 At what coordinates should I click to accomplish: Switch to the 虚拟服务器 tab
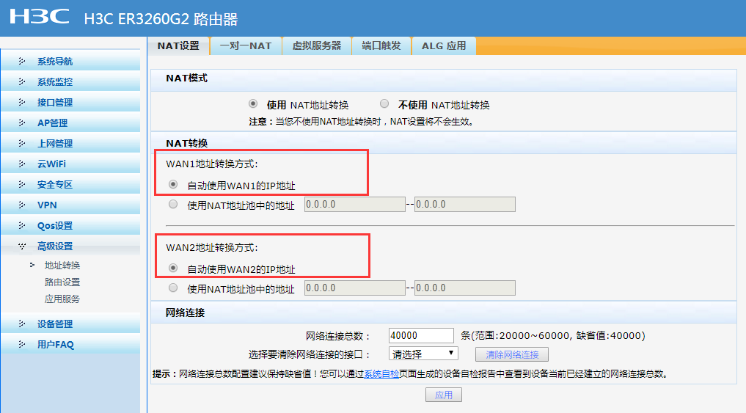click(x=317, y=45)
